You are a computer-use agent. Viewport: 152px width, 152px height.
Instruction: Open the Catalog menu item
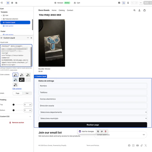(x=61, y=10)
